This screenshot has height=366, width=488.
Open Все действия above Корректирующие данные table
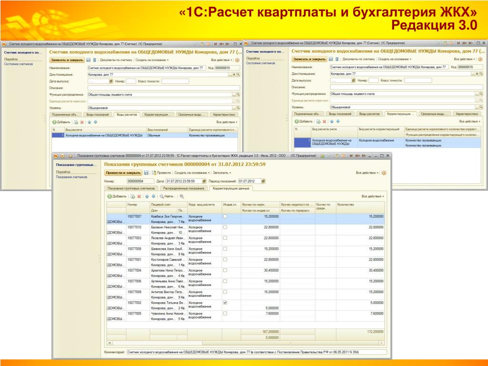pyautogui.click(x=373, y=196)
